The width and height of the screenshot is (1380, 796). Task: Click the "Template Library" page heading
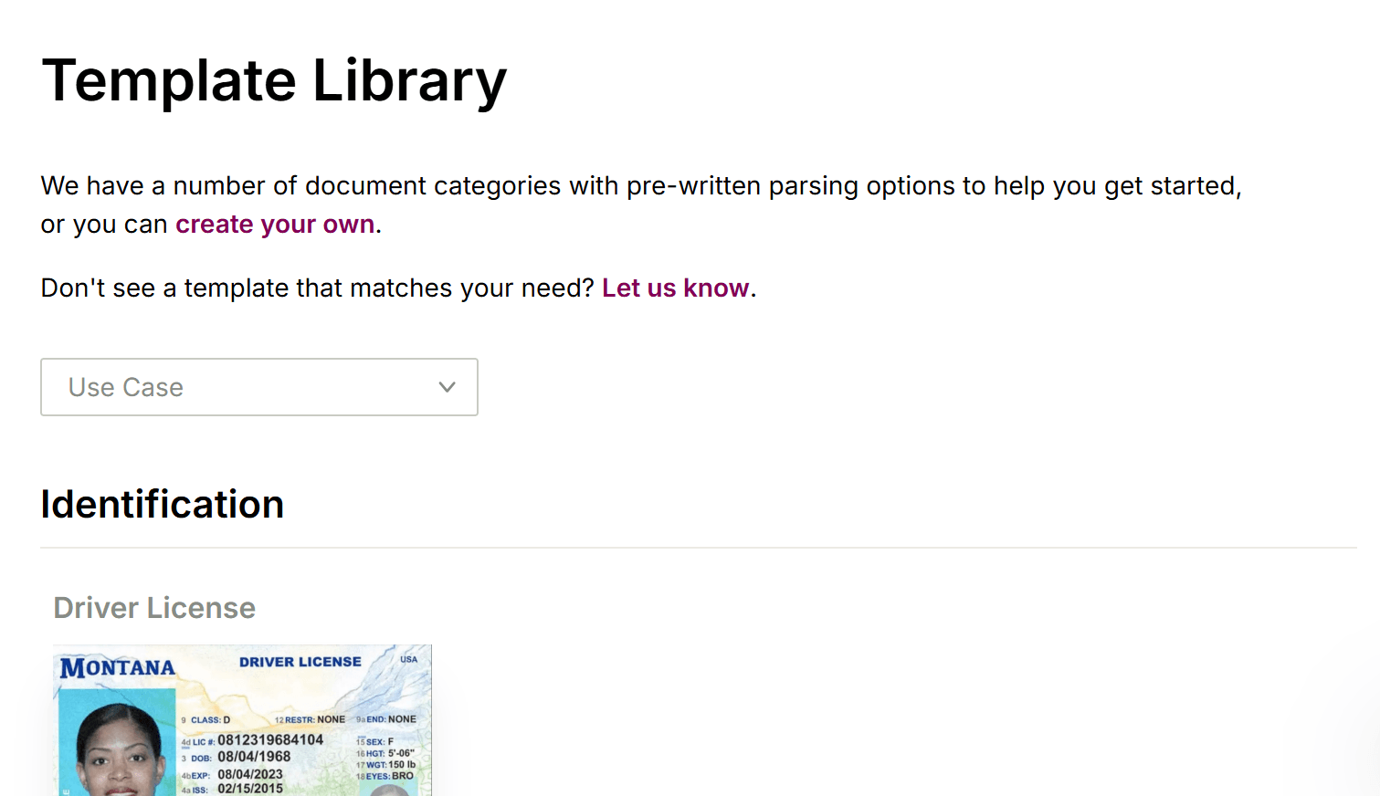(274, 80)
